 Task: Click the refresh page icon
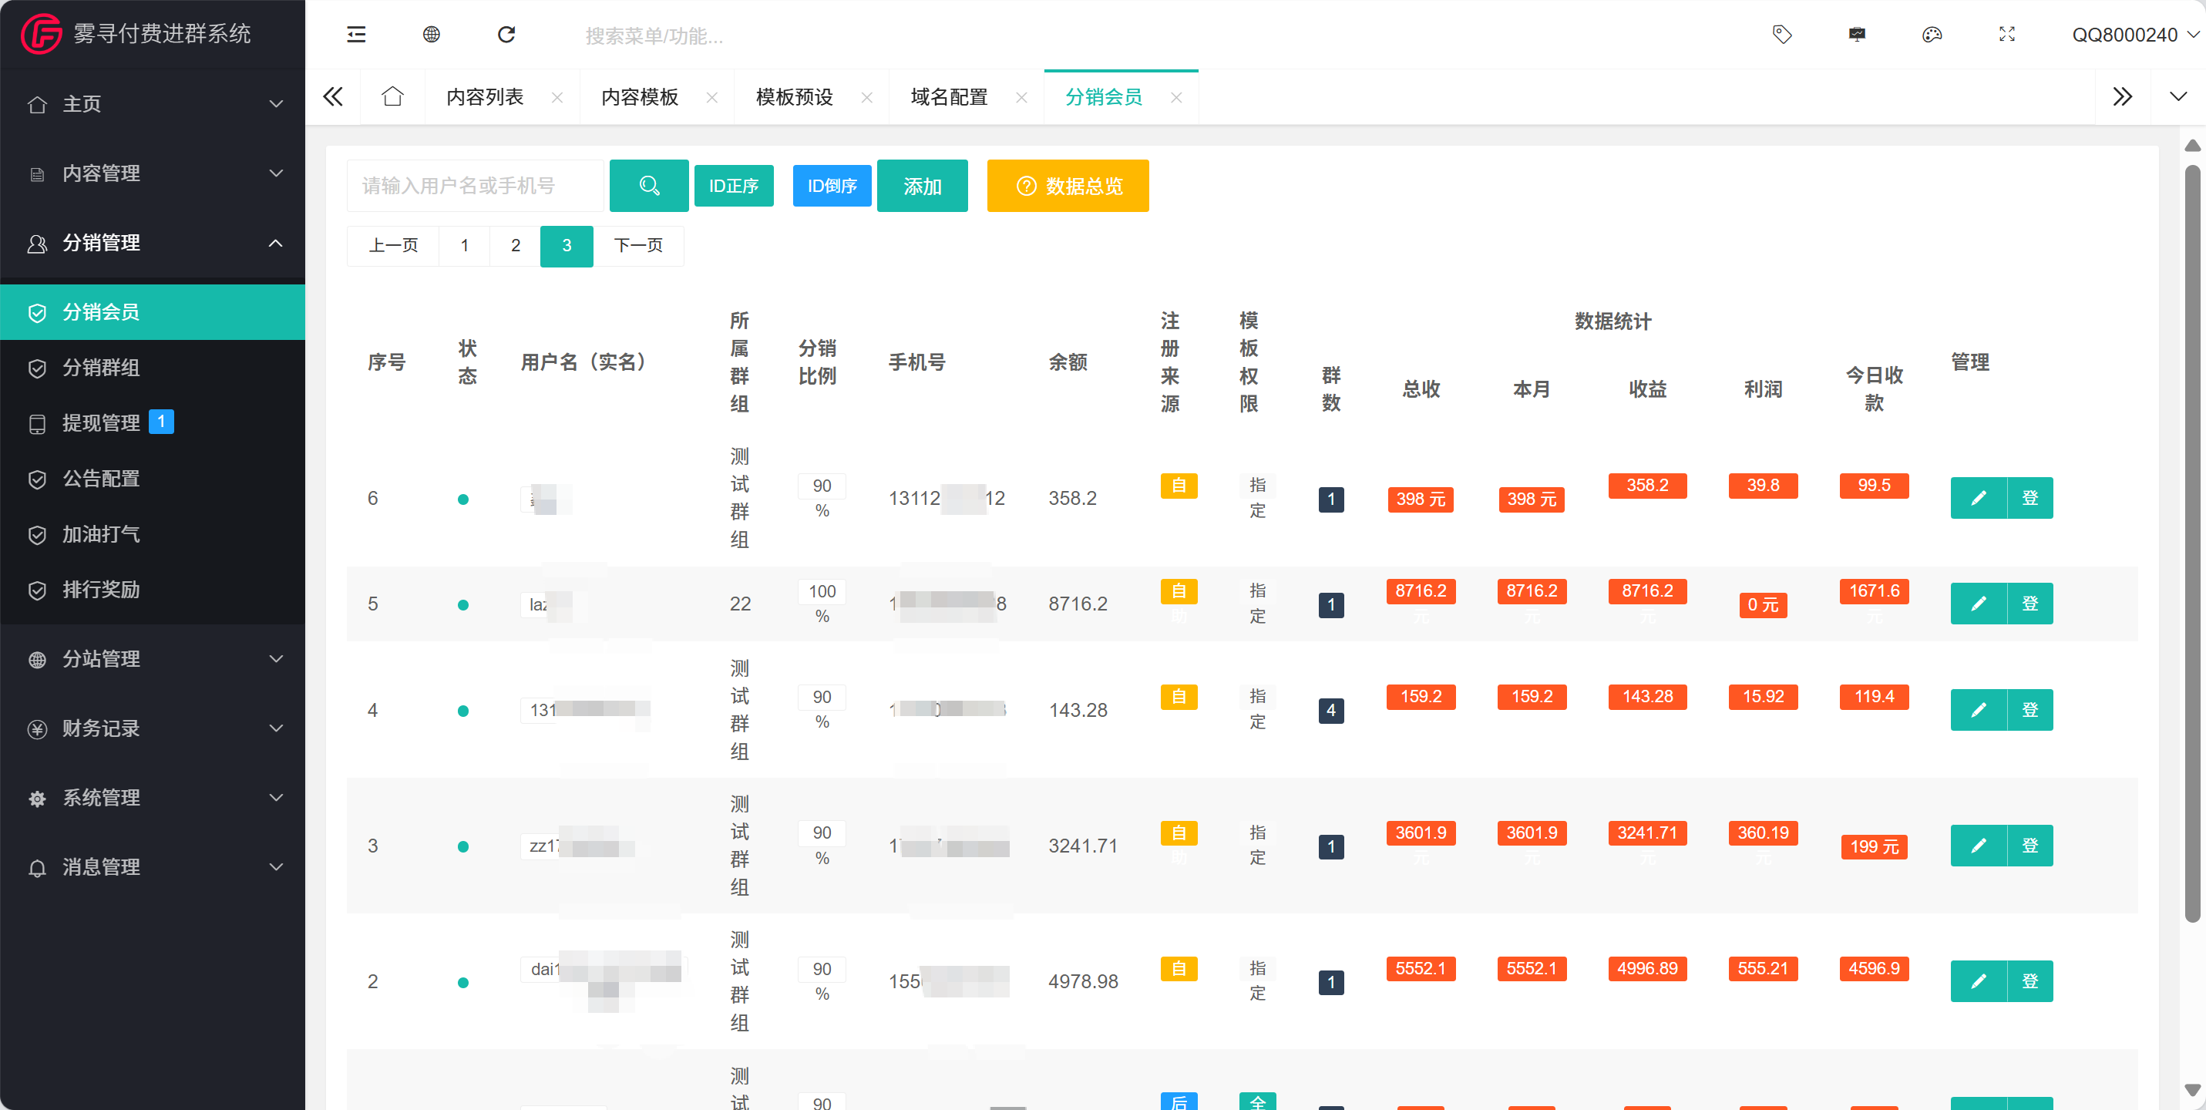pos(507,34)
